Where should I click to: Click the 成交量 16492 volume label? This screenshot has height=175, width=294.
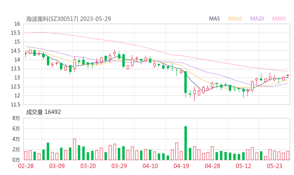(43, 112)
